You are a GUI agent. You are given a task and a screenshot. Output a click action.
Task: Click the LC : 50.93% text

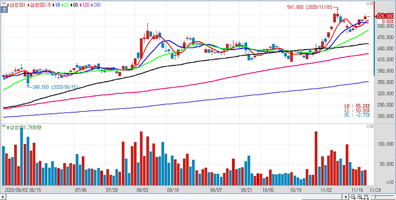pos(357,111)
